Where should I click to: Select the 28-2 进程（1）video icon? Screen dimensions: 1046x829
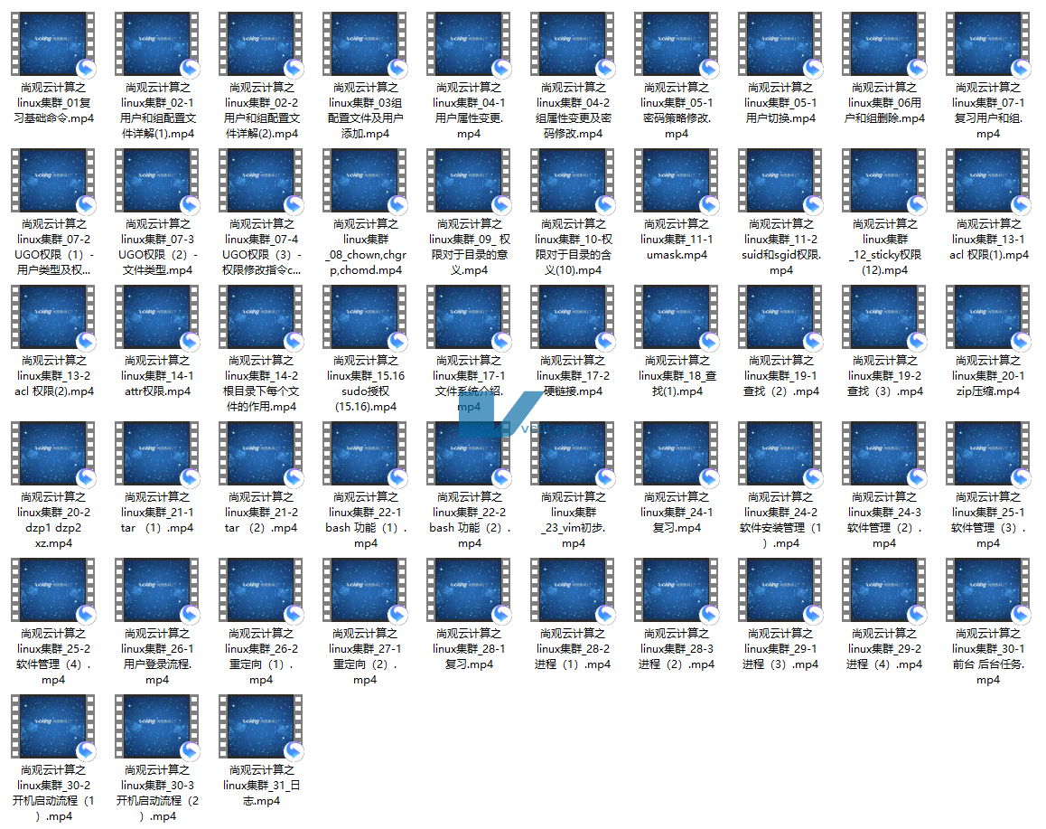[573, 590]
